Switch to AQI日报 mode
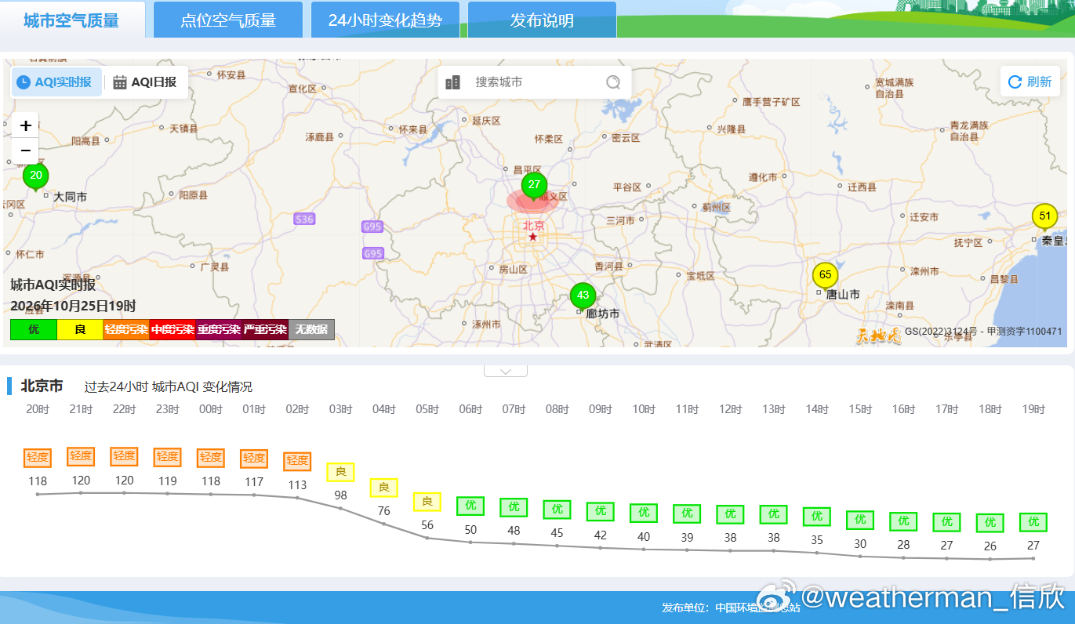Image resolution: width=1075 pixels, height=624 pixels. 145,82
